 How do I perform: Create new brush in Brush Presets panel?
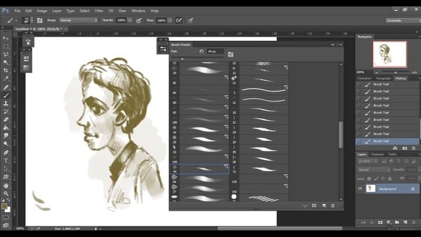point(324,205)
